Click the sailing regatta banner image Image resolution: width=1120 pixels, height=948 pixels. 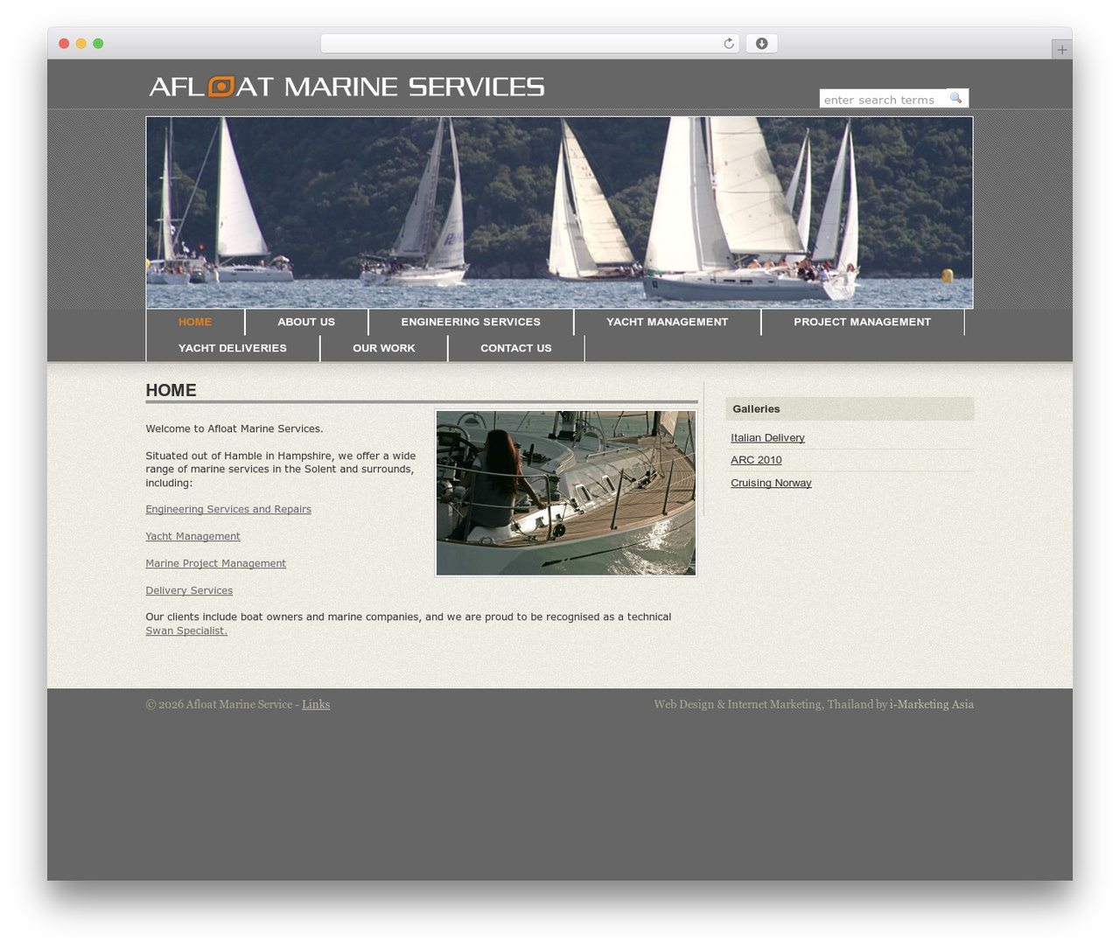click(559, 213)
